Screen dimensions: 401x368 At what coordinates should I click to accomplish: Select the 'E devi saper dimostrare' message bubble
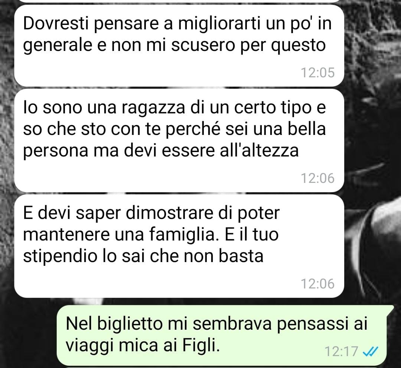click(179, 246)
